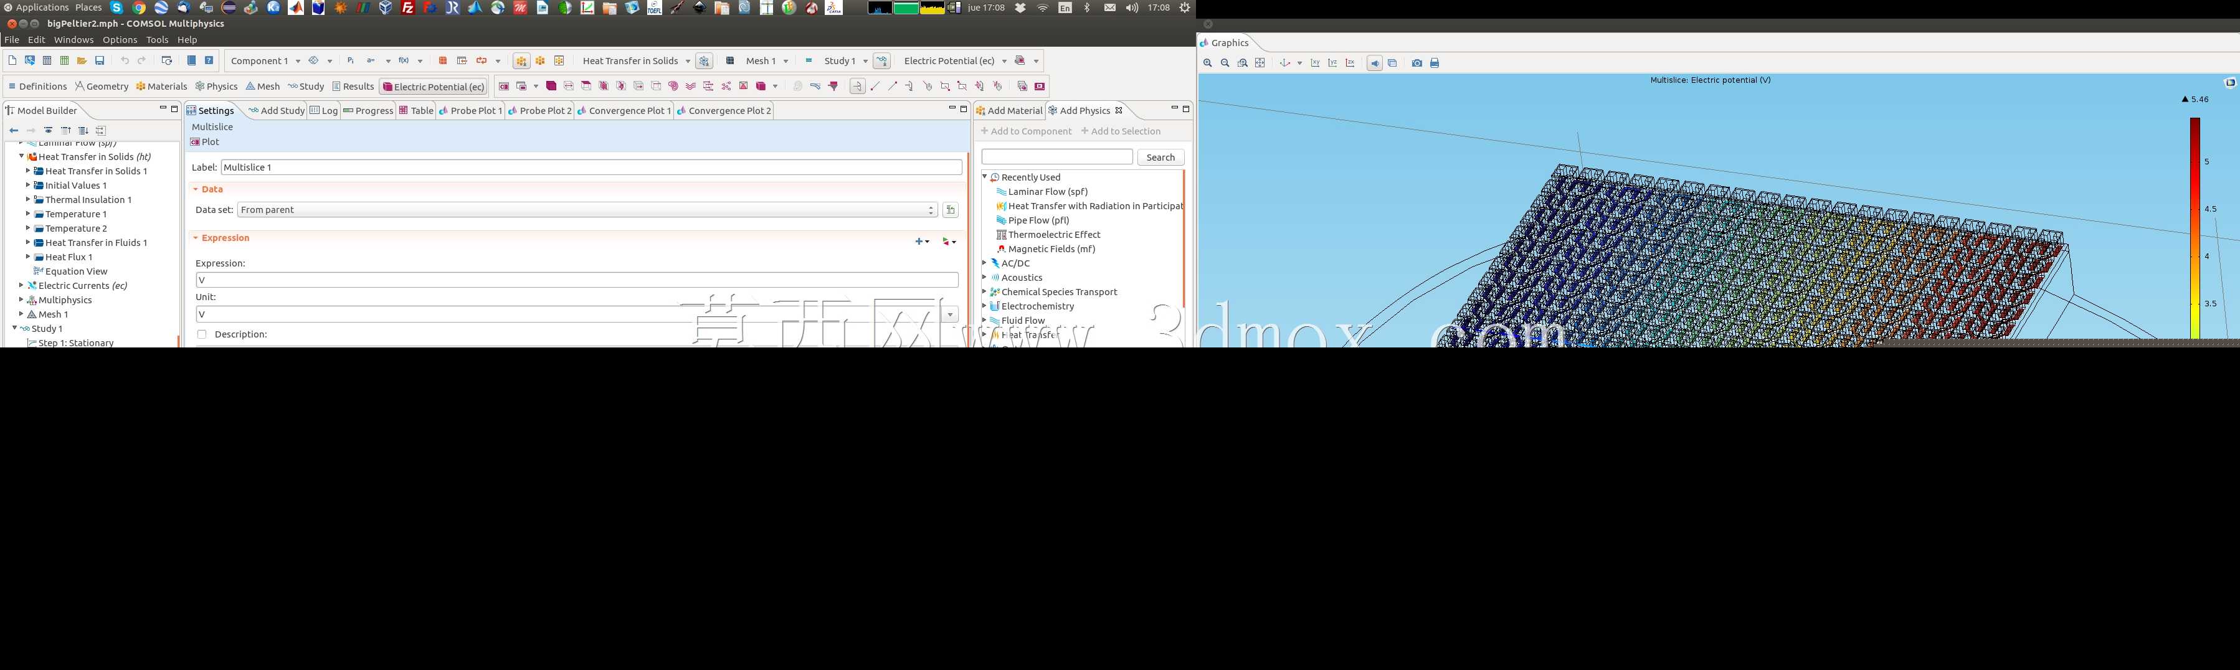Toggle the Add Study window button
Screen dimensions: 2240x670
(x=882, y=61)
